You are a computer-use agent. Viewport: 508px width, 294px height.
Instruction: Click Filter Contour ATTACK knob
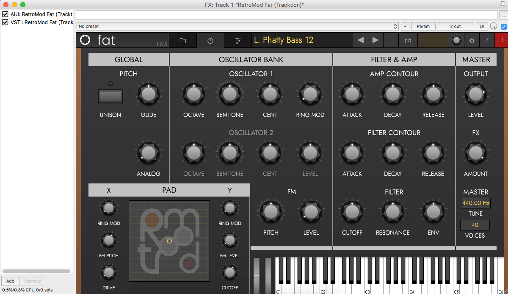click(x=352, y=153)
